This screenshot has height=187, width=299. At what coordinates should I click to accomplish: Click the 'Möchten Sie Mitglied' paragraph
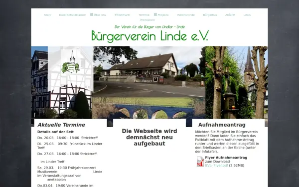click(227, 142)
